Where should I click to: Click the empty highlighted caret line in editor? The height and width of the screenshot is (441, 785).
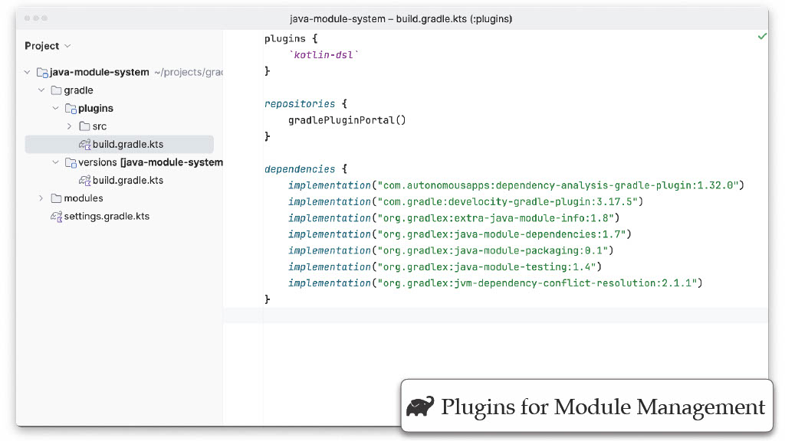click(x=495, y=315)
